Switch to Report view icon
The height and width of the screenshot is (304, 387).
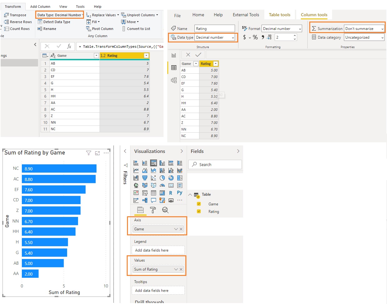(x=174, y=55)
